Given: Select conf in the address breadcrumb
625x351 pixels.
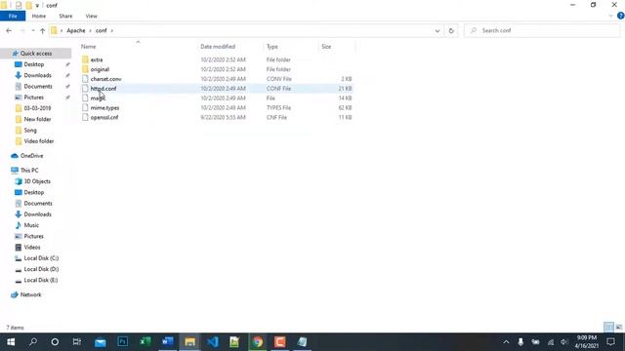Looking at the screenshot, I should [102, 30].
